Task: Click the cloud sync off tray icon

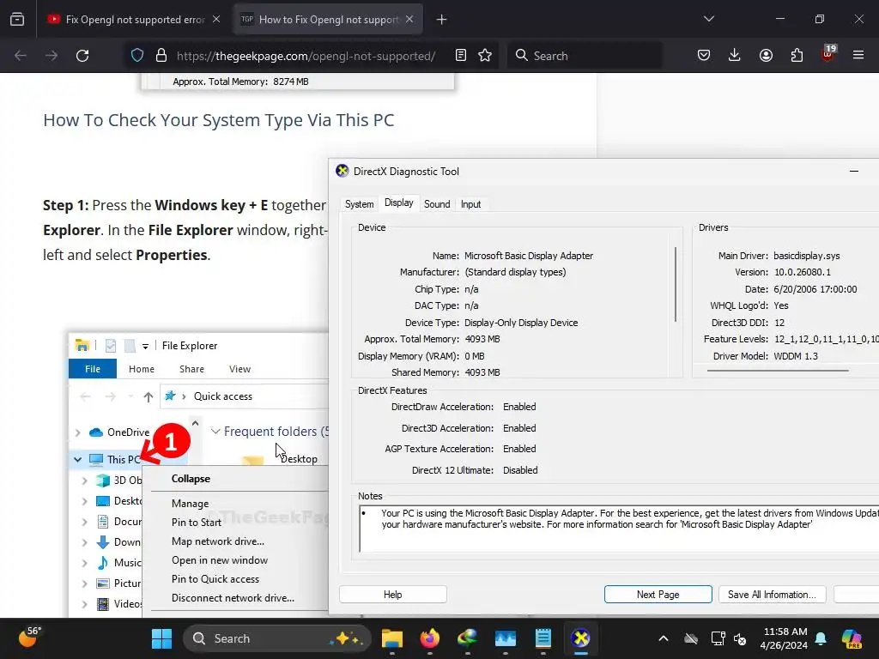Action: 691,638
